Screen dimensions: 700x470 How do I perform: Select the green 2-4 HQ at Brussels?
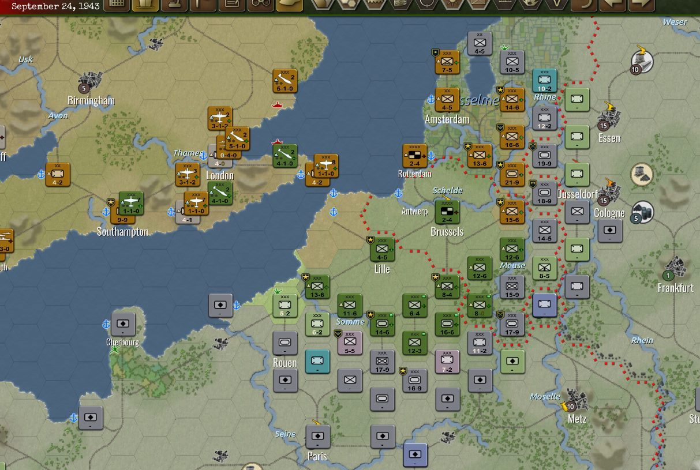[447, 212]
